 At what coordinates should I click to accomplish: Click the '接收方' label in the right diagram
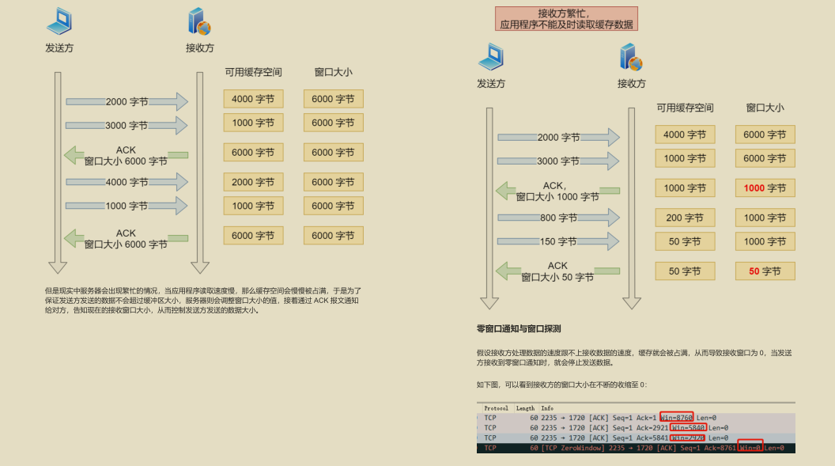[x=632, y=84]
